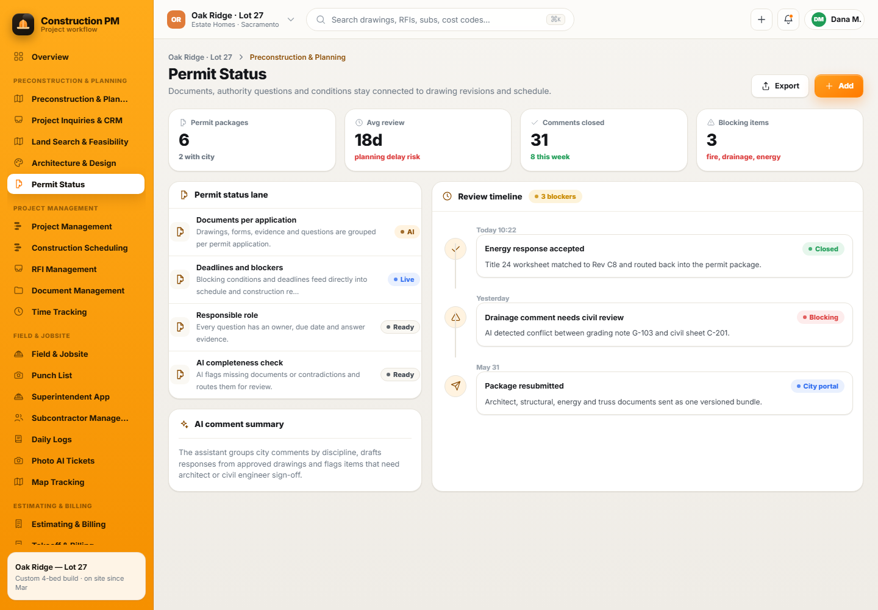Screen dimensions: 878x610
Task: Click the Land Search & Feasibility map icon
Action: [x=19, y=142]
